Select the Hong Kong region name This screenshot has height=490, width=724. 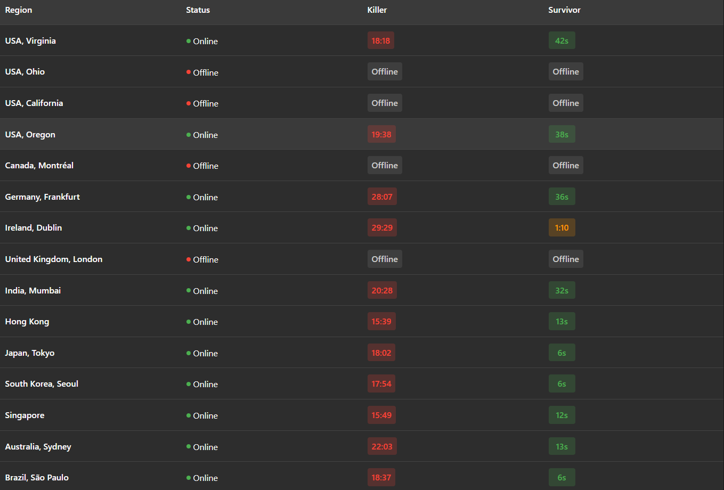coord(27,322)
